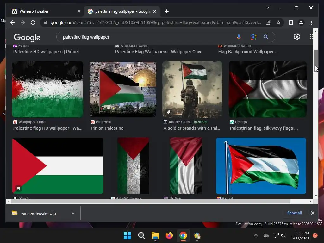This screenshot has width=324, height=243.
Task: Open File Explorer from the taskbar
Action: coord(155,235)
